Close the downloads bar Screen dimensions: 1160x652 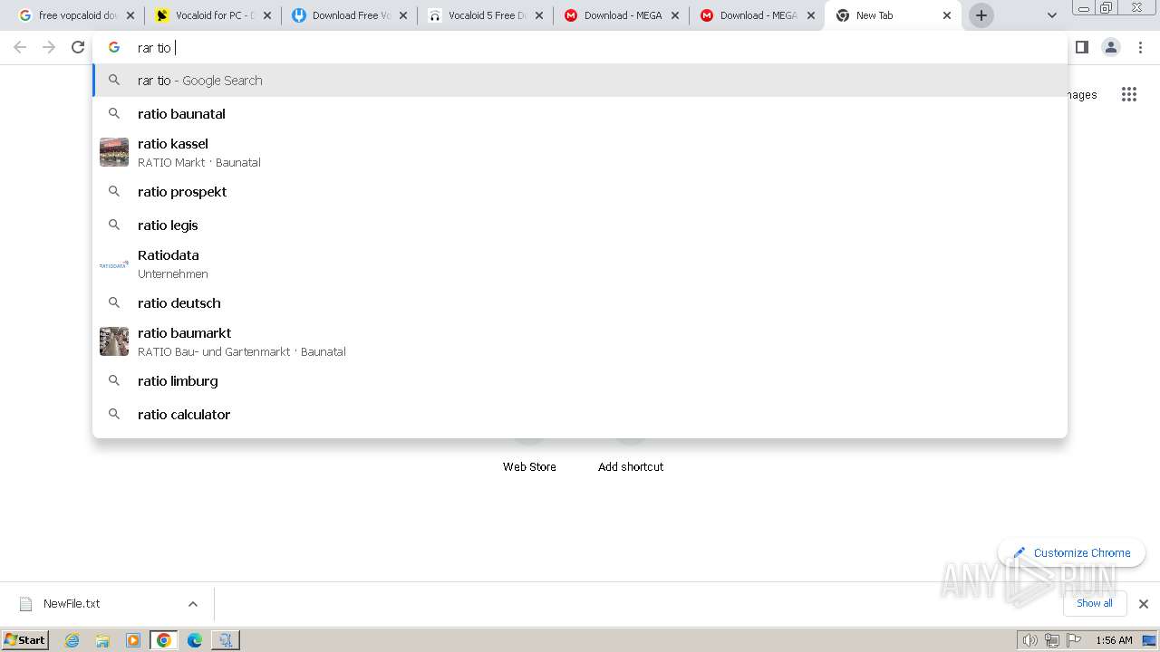1144,604
